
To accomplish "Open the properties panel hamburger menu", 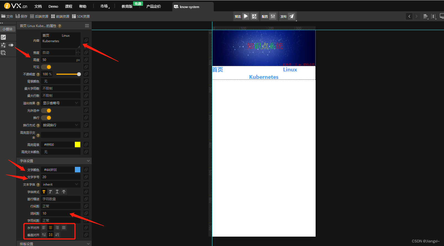I will [87, 26].
